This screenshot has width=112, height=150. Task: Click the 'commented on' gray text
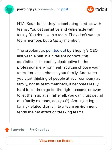point(49,9)
